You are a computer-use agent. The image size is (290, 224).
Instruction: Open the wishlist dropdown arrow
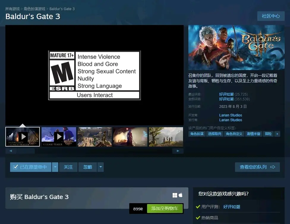[55, 167]
